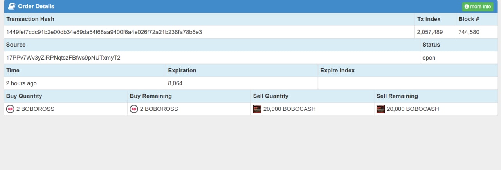The image size is (501, 170).
Task: Open the transaction hash 1449fef7… link
Action: (x=104, y=32)
